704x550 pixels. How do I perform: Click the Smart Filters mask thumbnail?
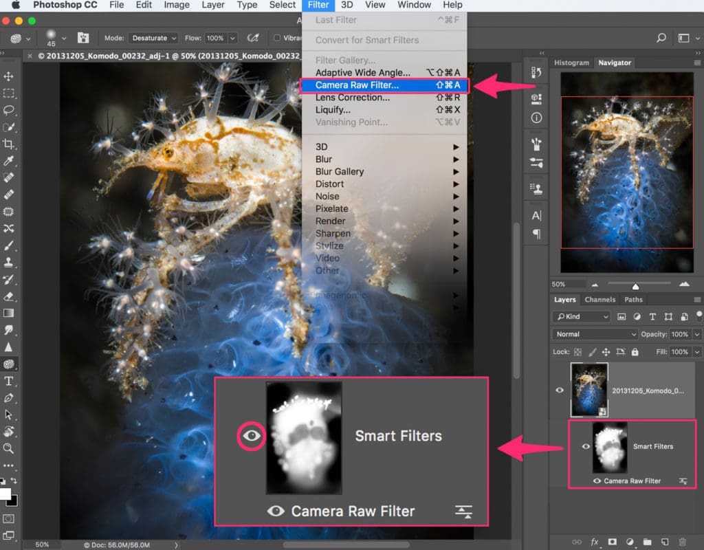610,447
